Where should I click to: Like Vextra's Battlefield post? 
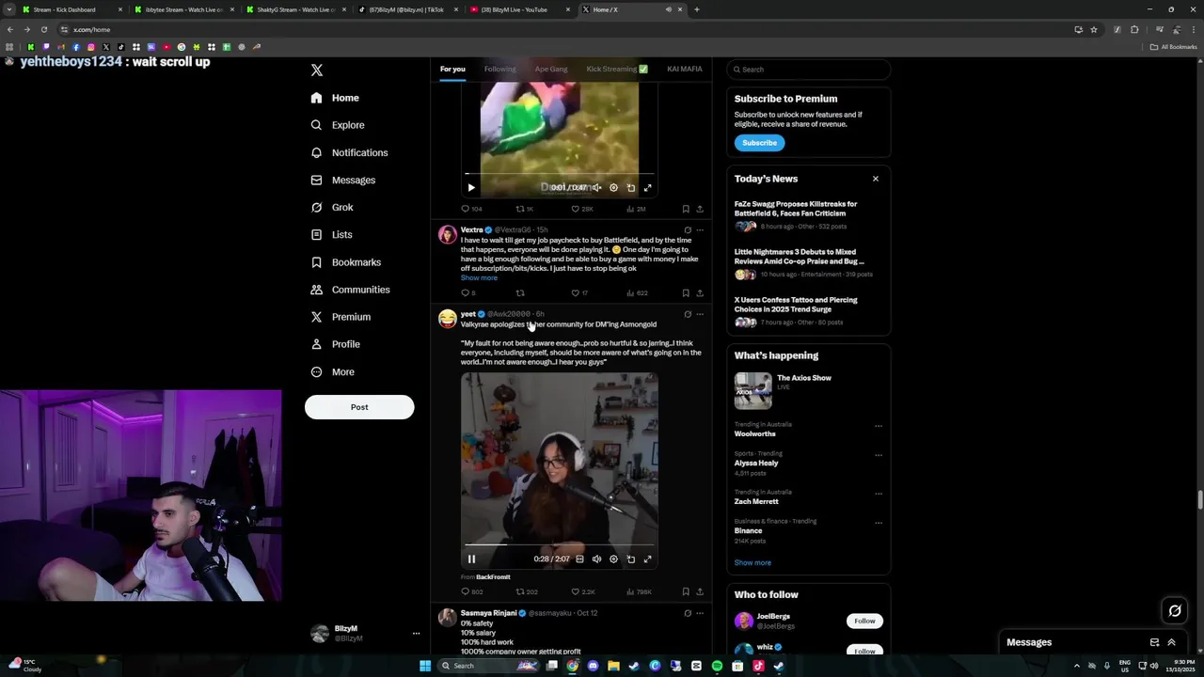tap(579, 292)
